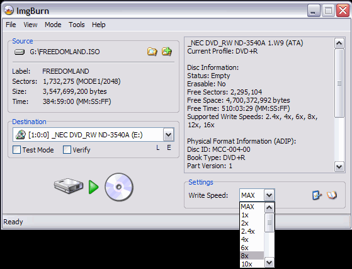Enable the Verify checkbox
Screen dimensions: 352x269
[67, 150]
